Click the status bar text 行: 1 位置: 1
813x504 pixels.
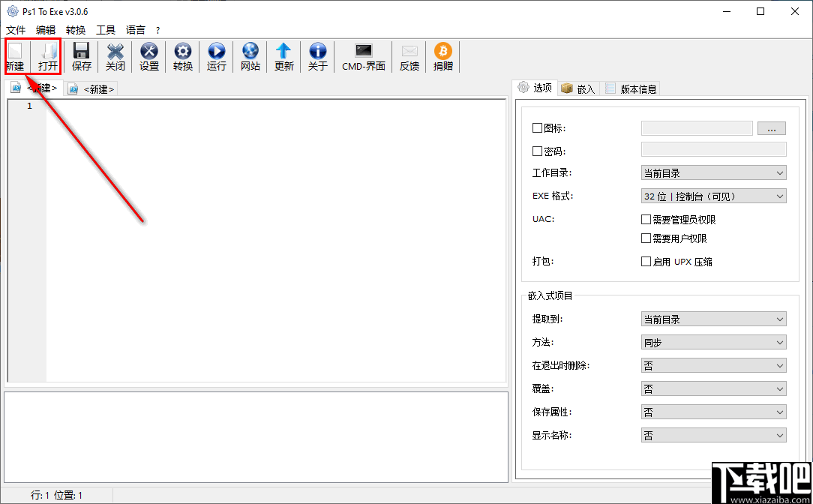56,495
